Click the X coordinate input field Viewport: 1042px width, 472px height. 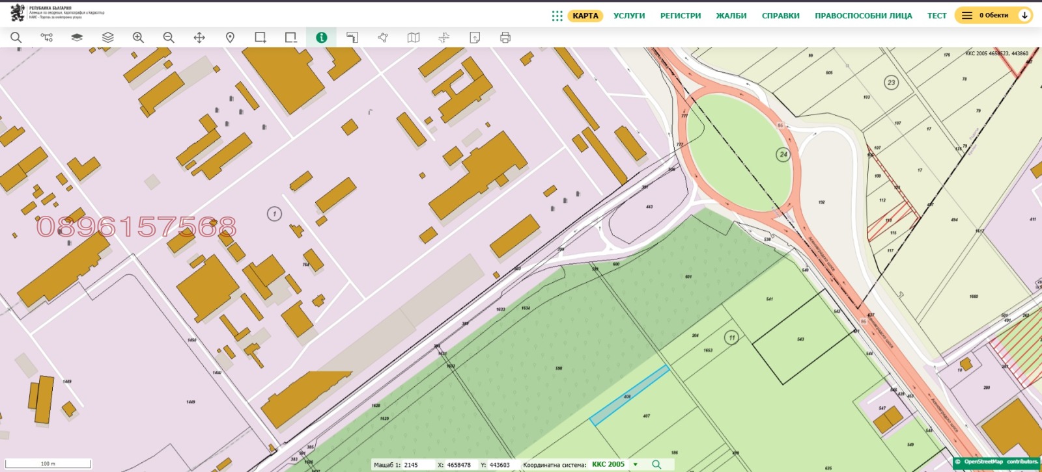[x=460, y=465]
